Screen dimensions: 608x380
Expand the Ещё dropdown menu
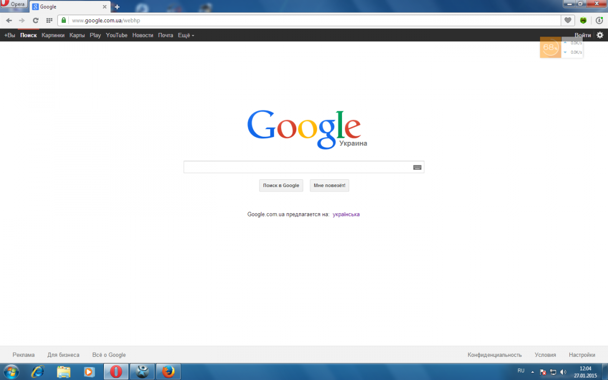[186, 35]
